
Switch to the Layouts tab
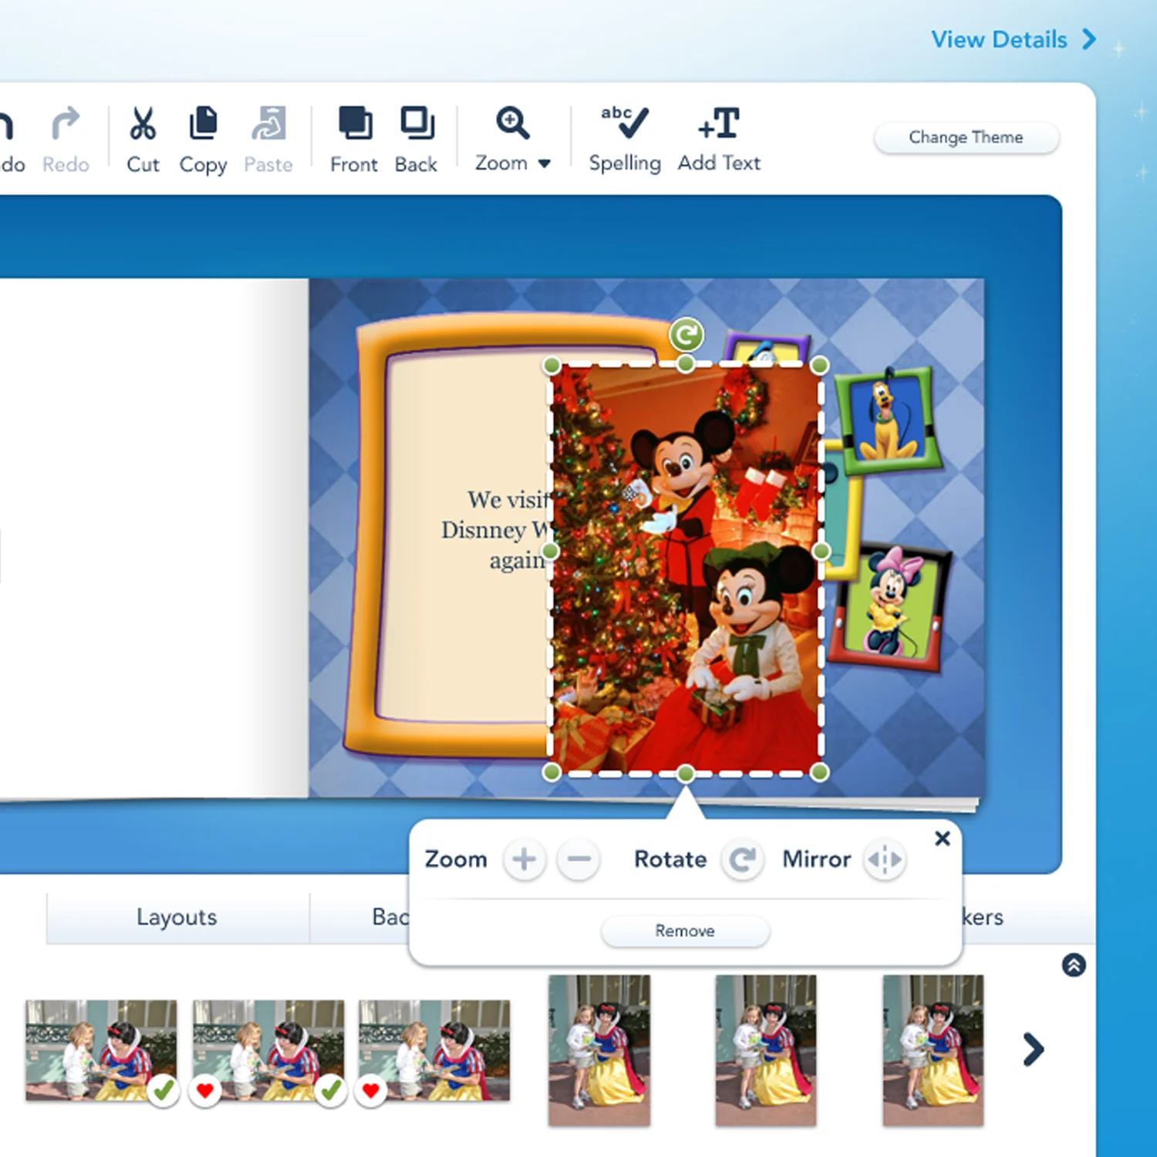coord(177,918)
